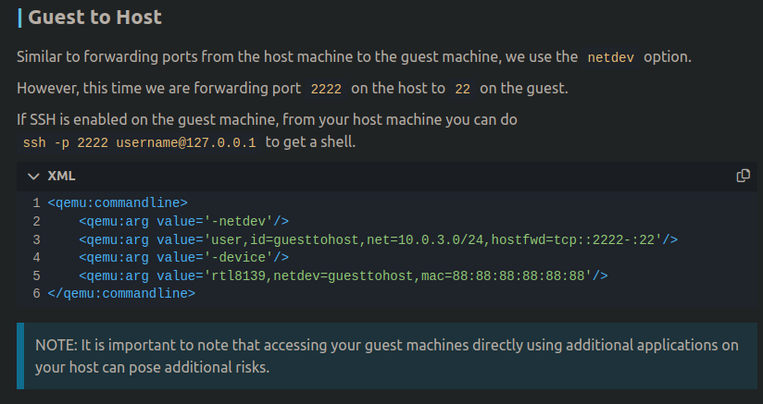Image resolution: width=763 pixels, height=404 pixels.
Task: Copy the XML code block contents
Action: tap(743, 176)
